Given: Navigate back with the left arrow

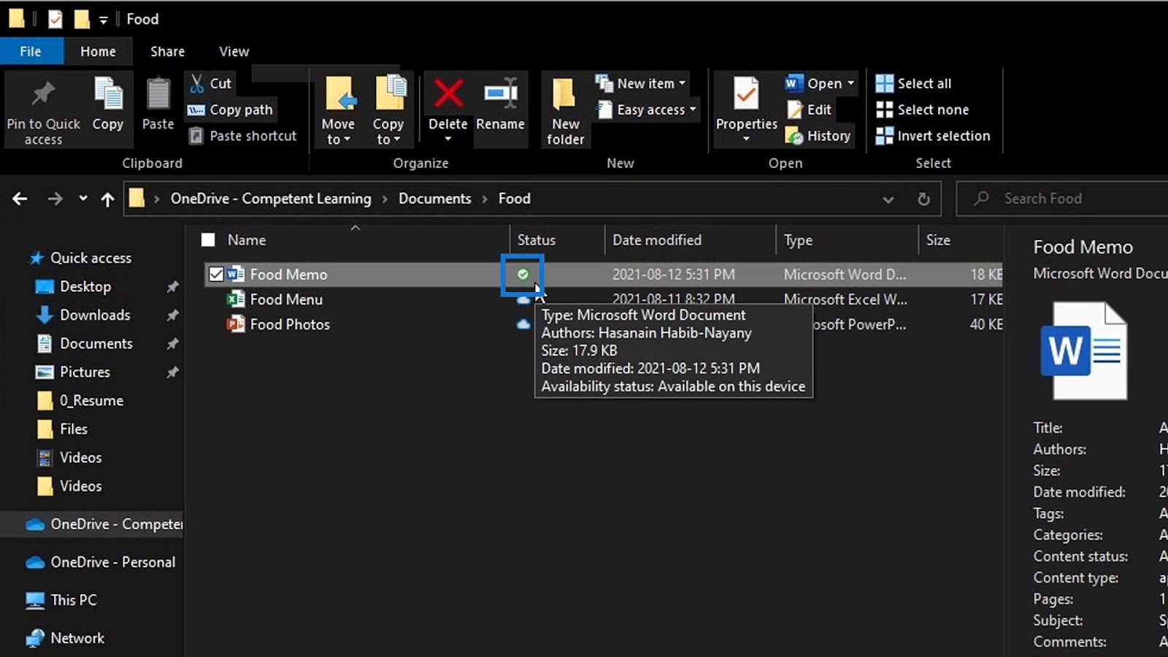Looking at the screenshot, I should pyautogui.click(x=20, y=199).
